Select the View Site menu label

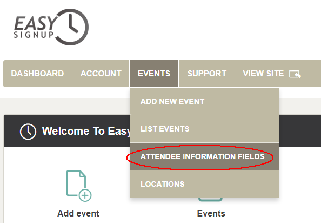click(x=263, y=74)
